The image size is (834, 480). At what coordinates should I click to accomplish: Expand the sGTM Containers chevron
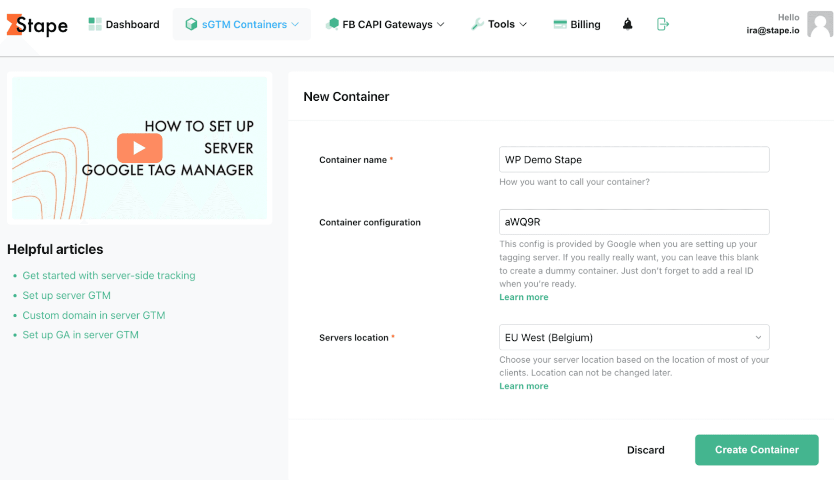(x=295, y=24)
